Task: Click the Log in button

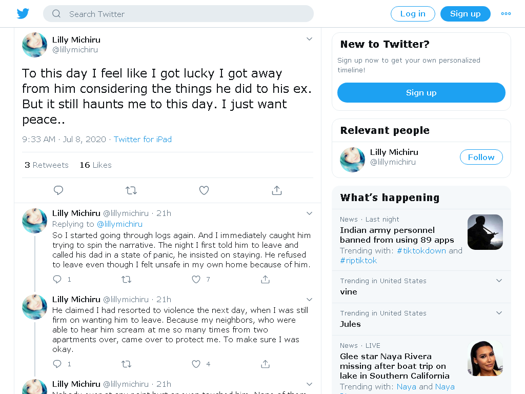Action: 413,14
